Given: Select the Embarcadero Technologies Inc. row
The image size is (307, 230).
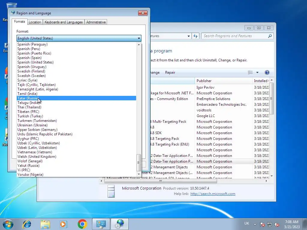Looking at the screenshot, I should point(210,105).
